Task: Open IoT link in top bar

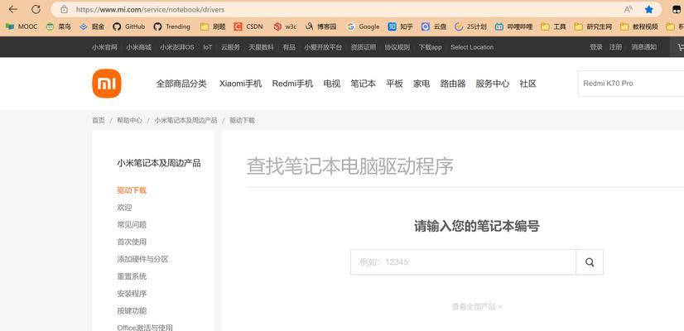Action: (x=208, y=47)
